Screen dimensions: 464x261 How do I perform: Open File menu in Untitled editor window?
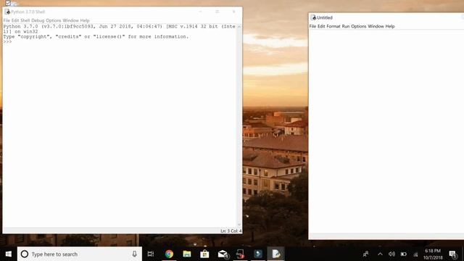[312, 26]
